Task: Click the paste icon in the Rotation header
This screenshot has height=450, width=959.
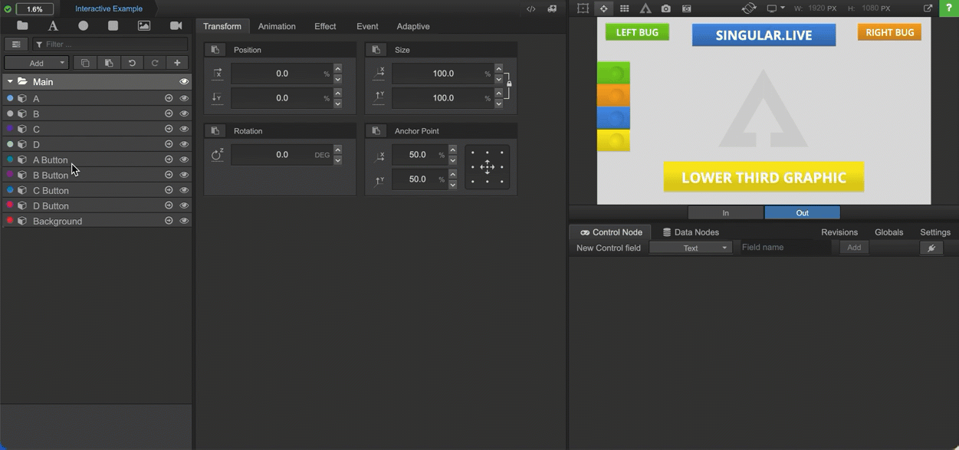Action: [215, 131]
